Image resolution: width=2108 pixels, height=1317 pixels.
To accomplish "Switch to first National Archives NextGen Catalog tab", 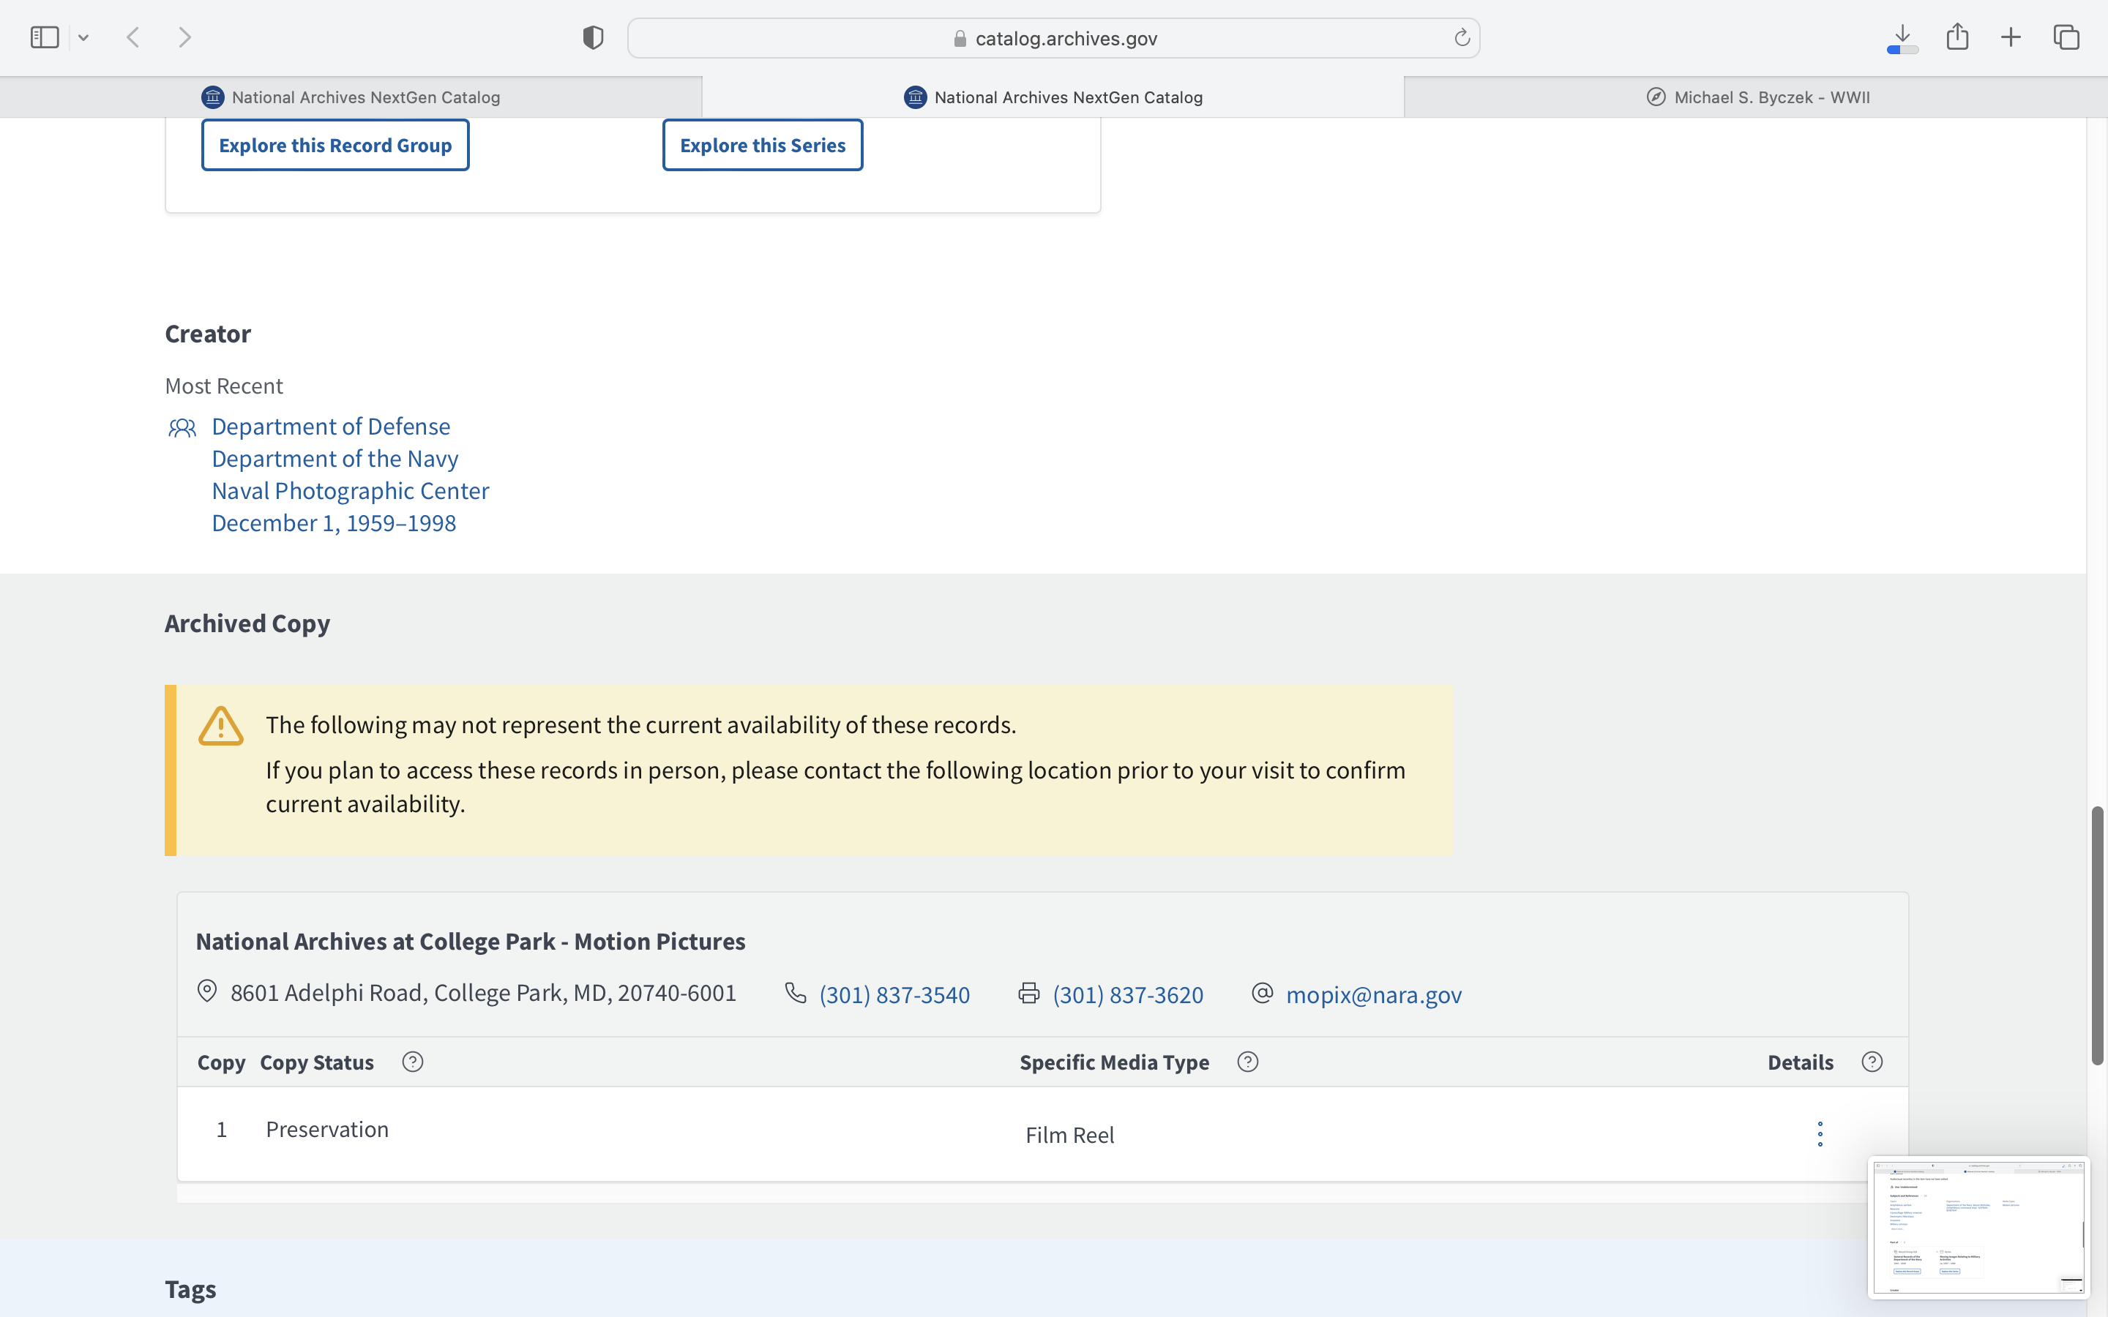I will tap(351, 97).
